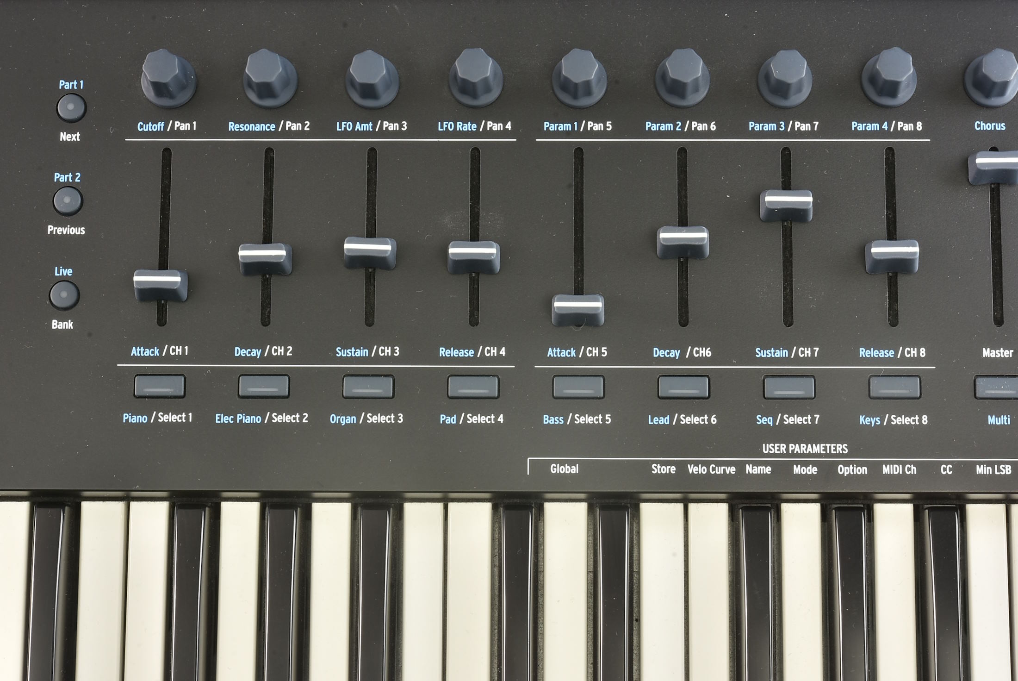Touch the Param 3 / Pan 7 knob
This screenshot has width=1018, height=681.
click(785, 78)
